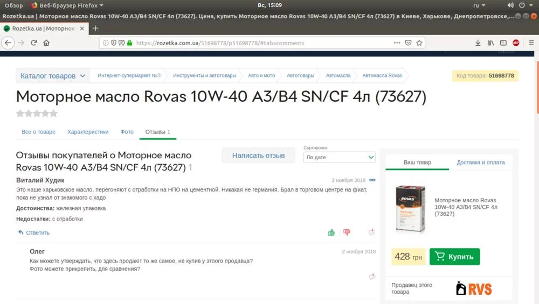Open Веб-браузер Firefox application menu
539x304 pixels.
67,5
